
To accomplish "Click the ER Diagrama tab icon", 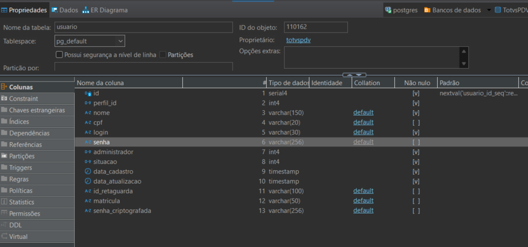I will click(86, 10).
